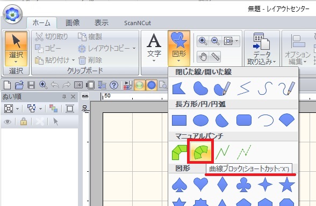Image resolution: width=316 pixels, height=206 pixels.
Task: Click the new document icon
Action: tap(8, 85)
